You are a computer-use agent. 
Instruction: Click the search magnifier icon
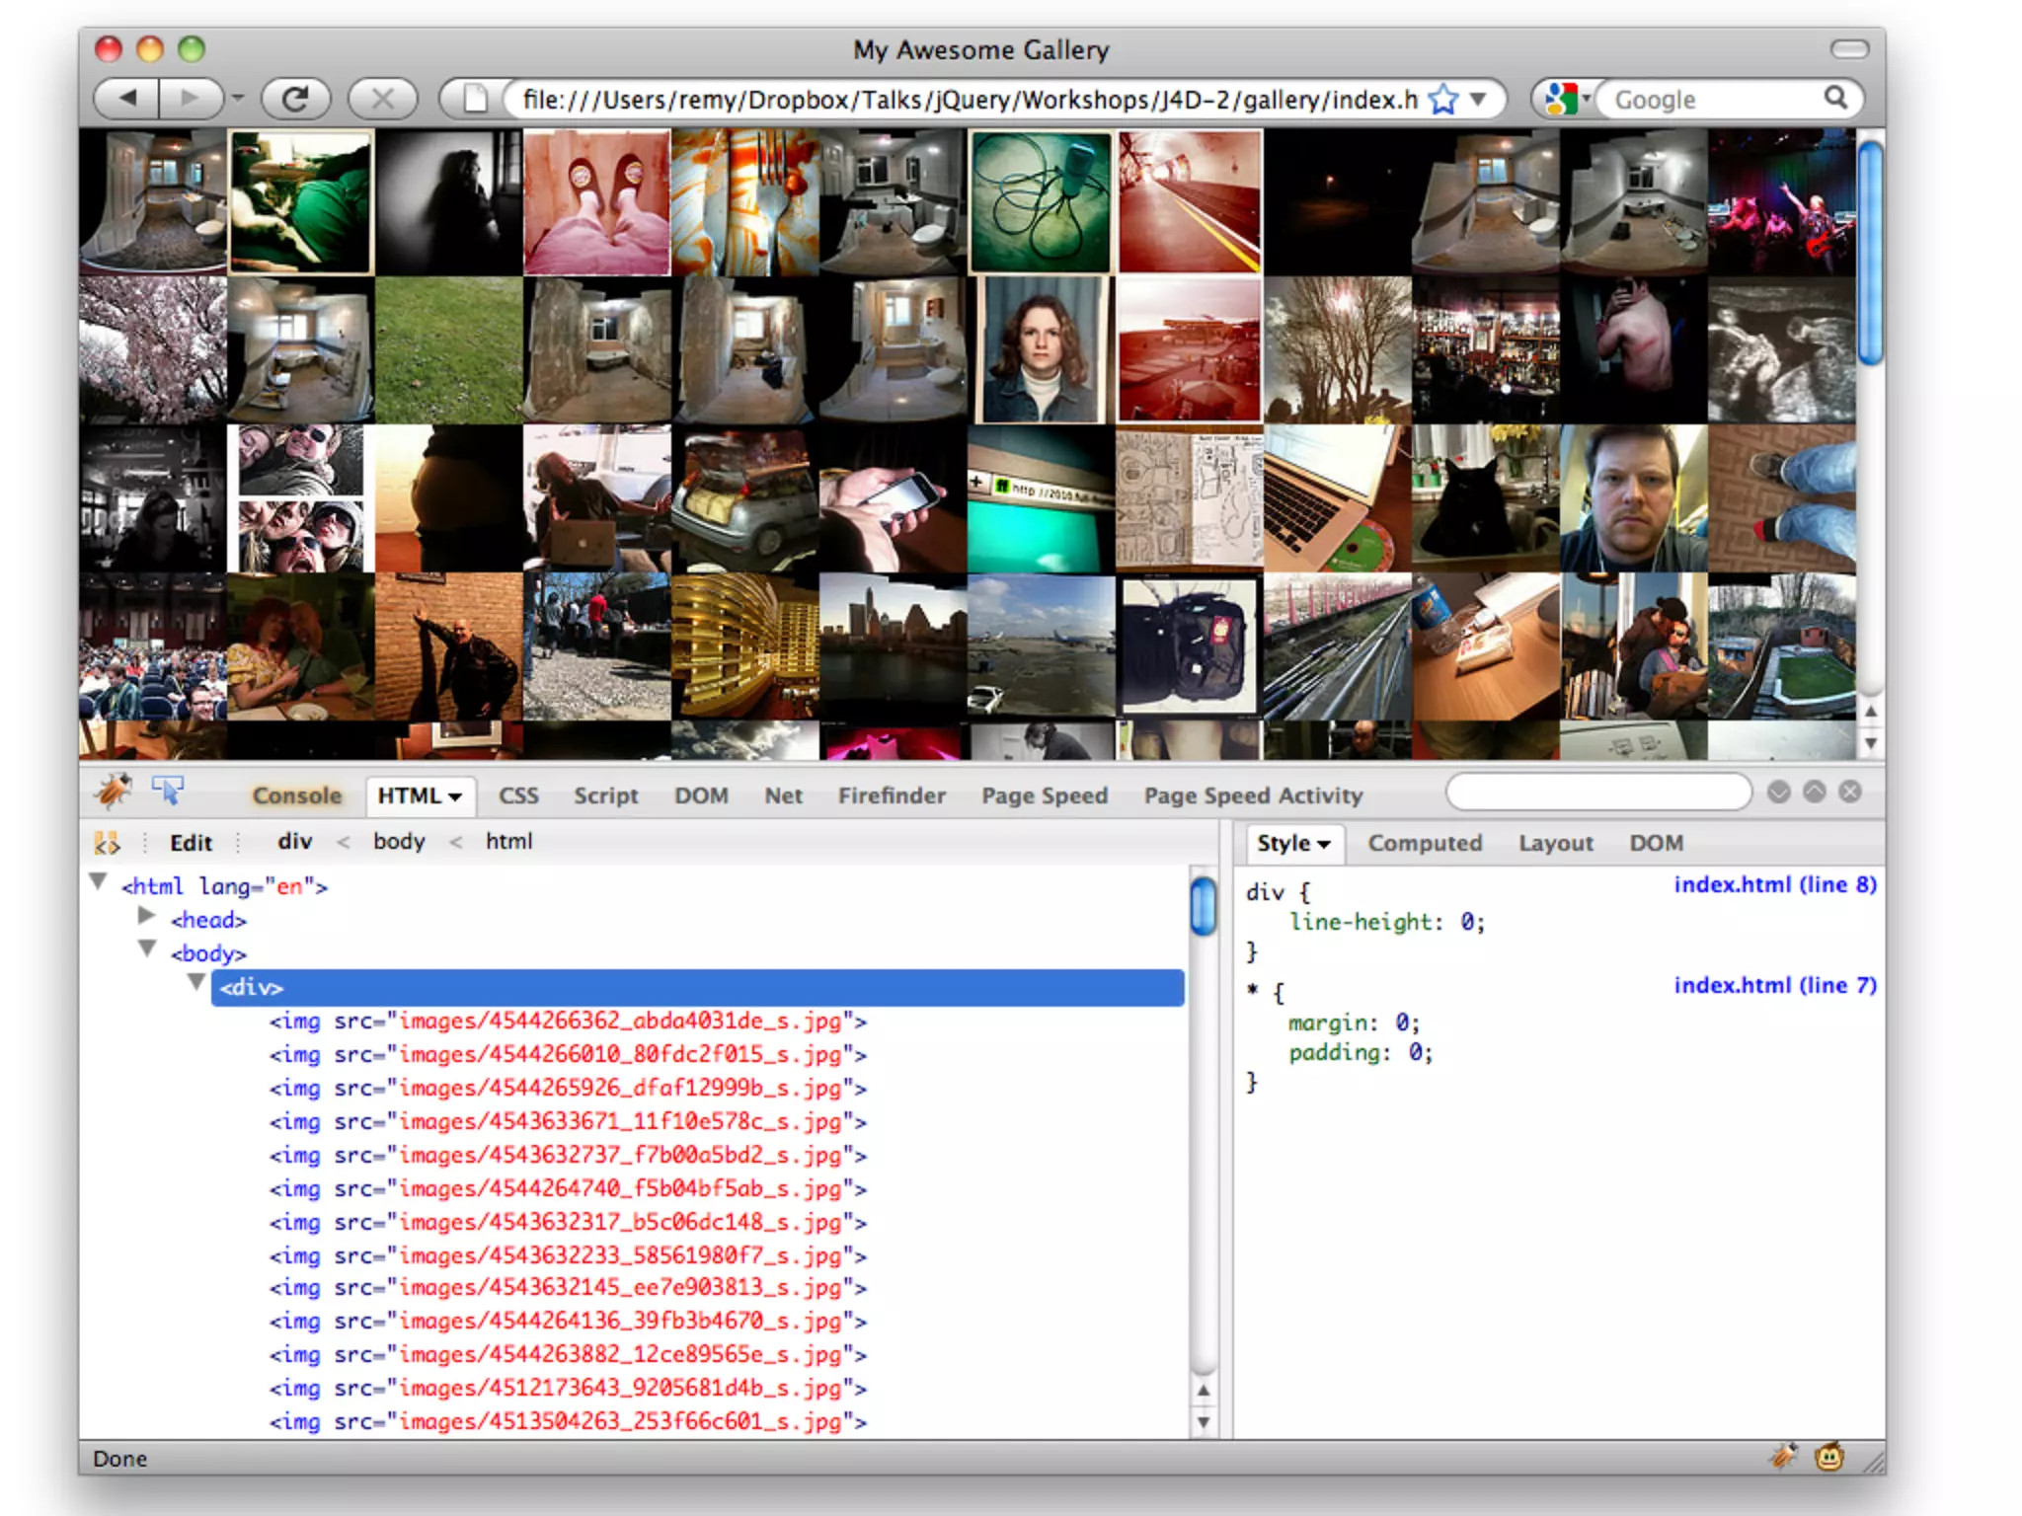pos(1835,98)
